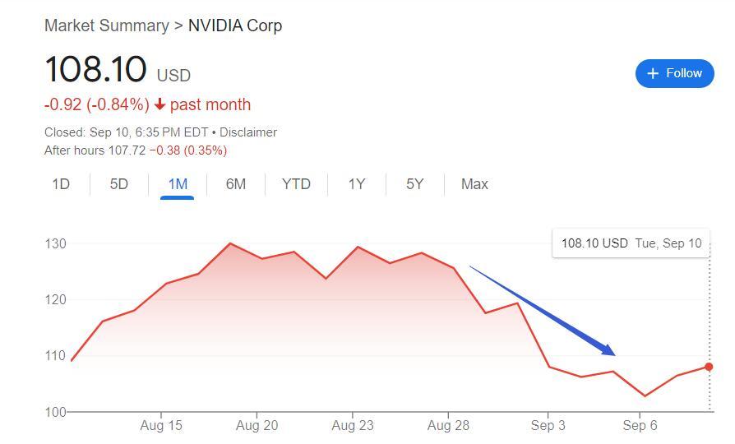Click the 108.10 USD price tooltip

631,243
